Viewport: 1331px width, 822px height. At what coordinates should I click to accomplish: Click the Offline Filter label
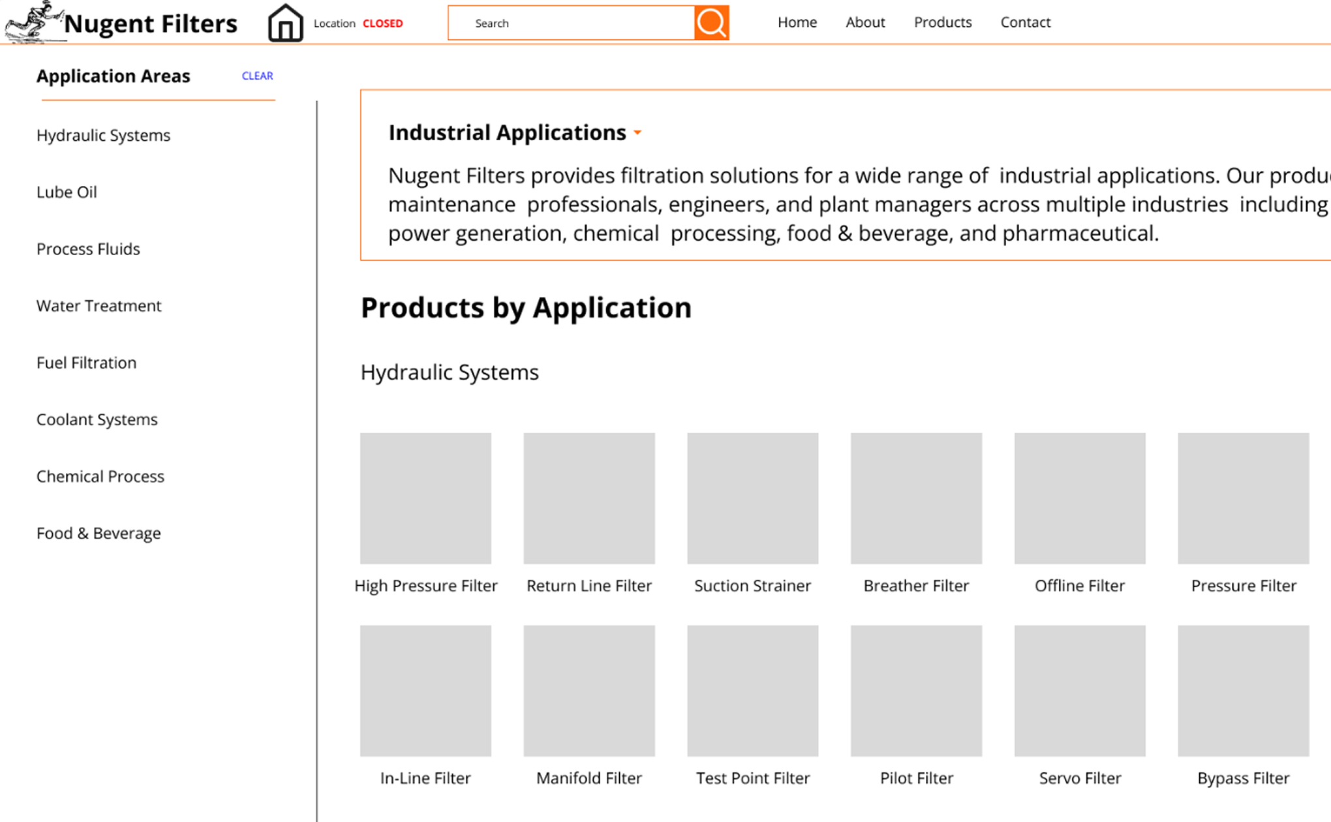pos(1080,586)
